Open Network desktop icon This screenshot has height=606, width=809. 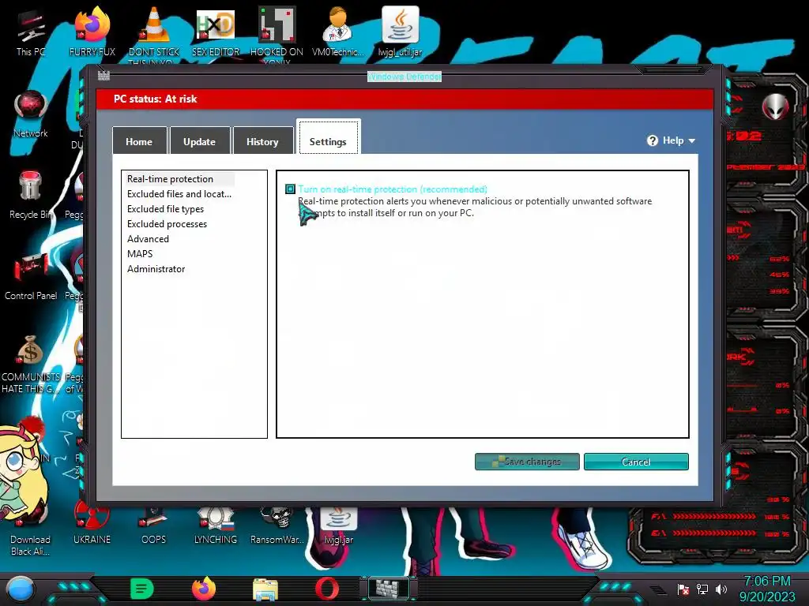tap(31, 114)
